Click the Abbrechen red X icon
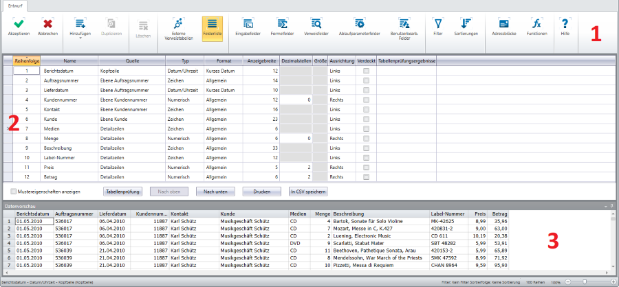The width and height of the screenshot is (619, 287). click(47, 24)
